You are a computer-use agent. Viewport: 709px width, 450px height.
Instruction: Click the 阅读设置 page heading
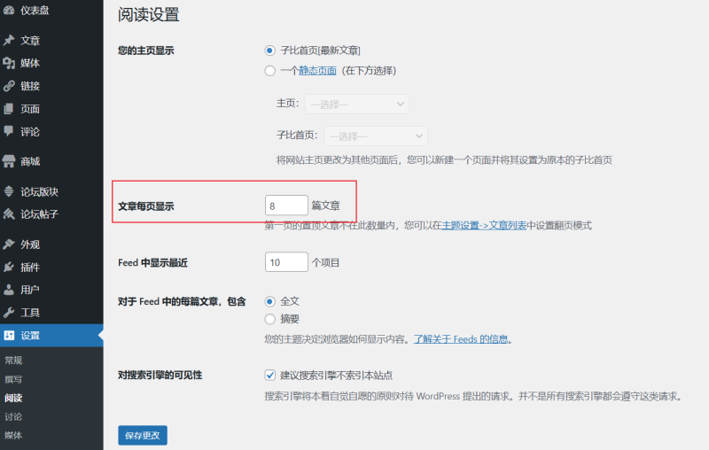[149, 14]
